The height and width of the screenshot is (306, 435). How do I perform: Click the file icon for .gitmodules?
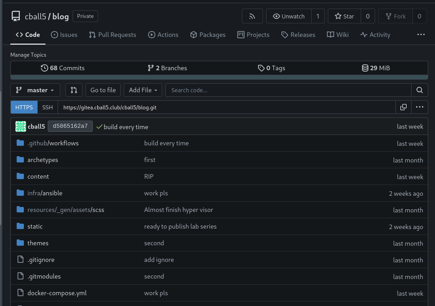point(20,276)
